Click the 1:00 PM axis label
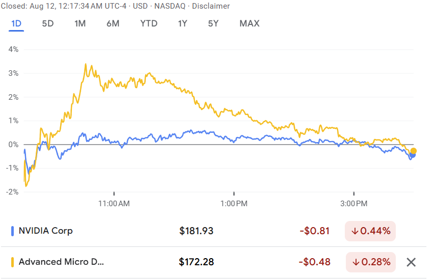 point(234,204)
